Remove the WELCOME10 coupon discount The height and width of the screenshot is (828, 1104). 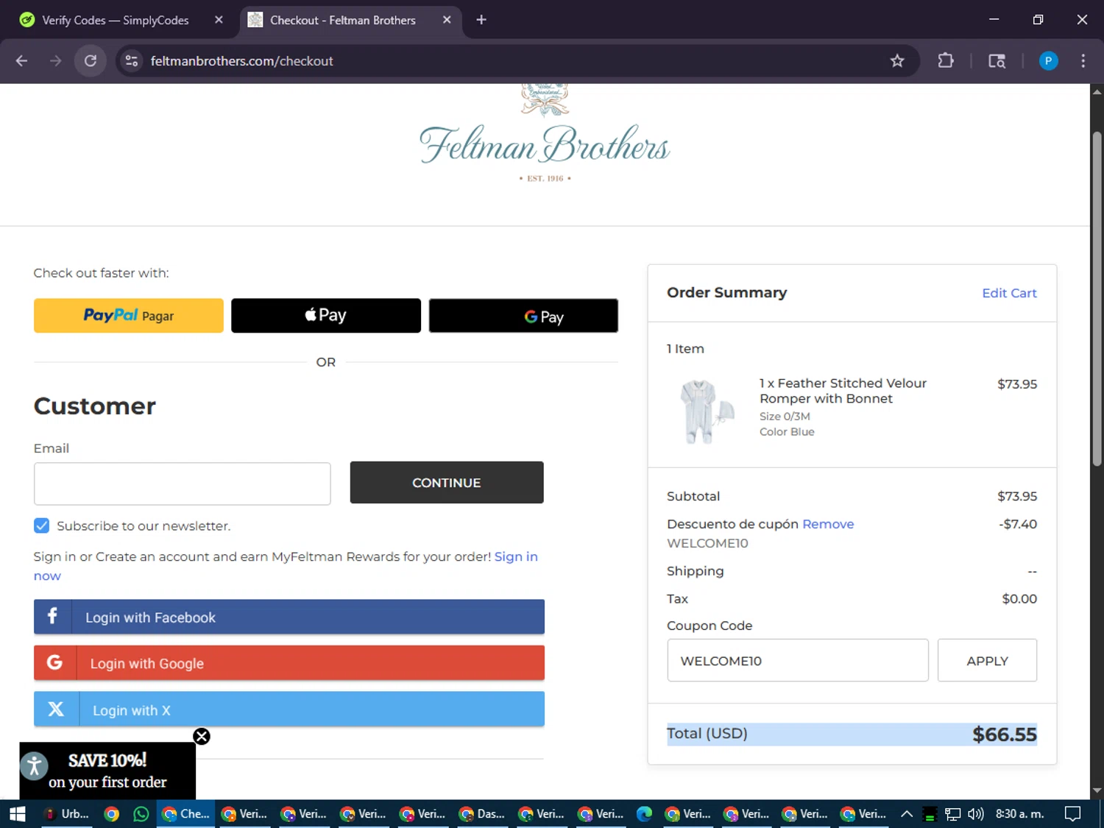click(x=828, y=524)
